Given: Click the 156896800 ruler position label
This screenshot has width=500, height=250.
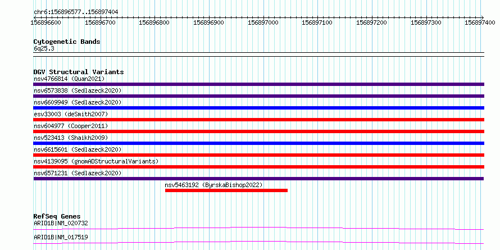Looking at the screenshot, I should click(154, 22).
